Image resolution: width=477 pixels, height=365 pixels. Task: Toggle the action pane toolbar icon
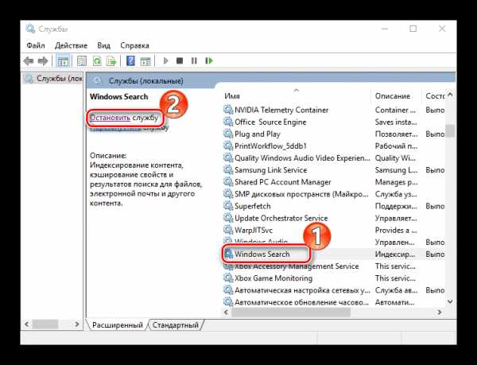click(x=145, y=61)
